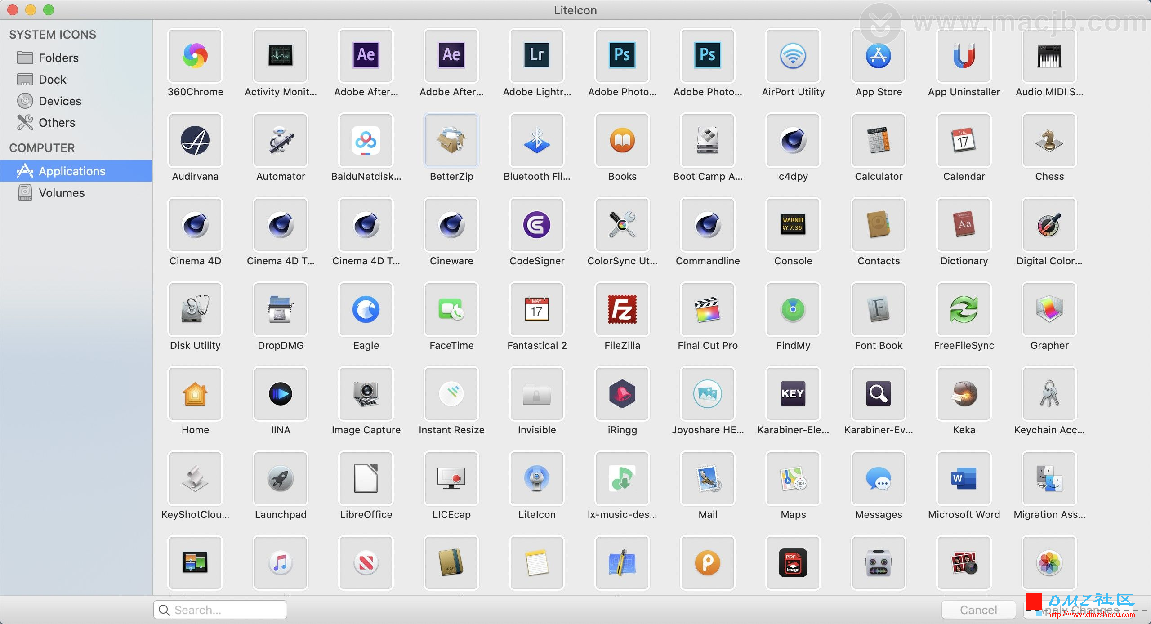
Task: Select the Audirvana icon
Action: click(x=195, y=140)
